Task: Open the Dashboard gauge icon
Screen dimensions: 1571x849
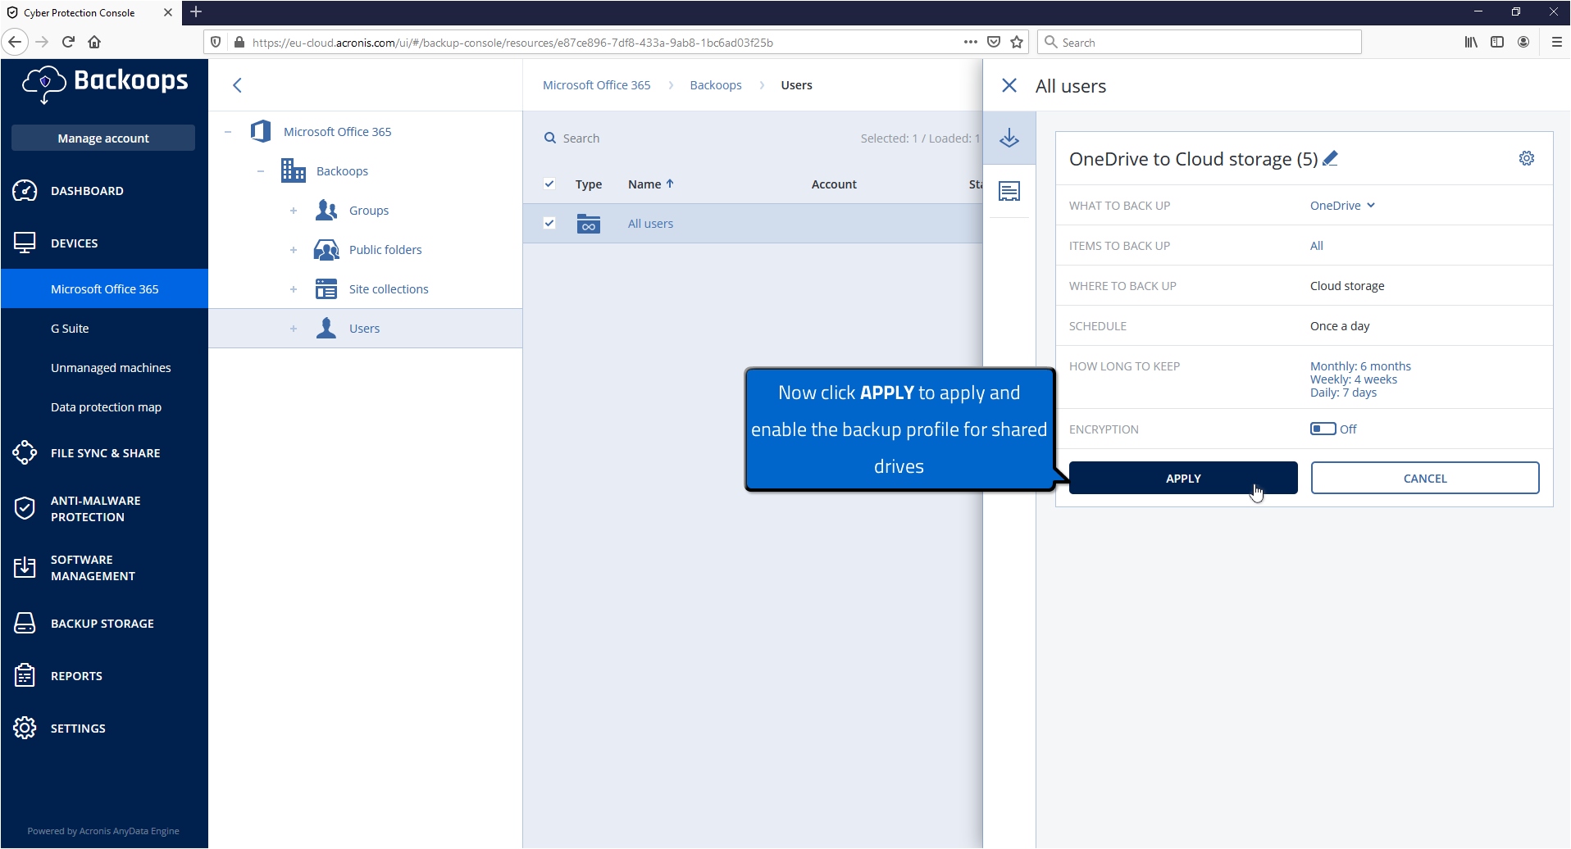Action: (25, 191)
